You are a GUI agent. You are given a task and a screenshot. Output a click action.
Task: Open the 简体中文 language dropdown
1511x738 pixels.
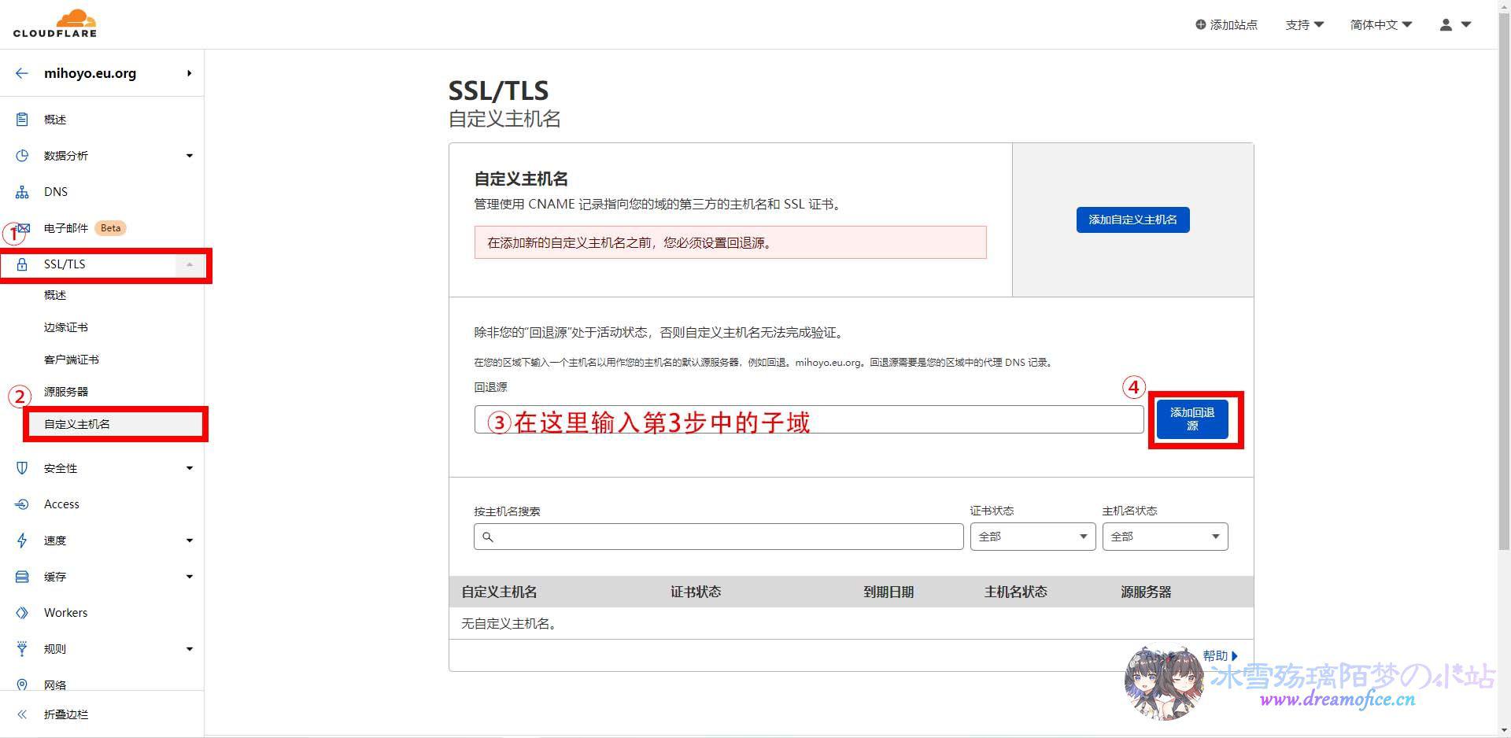1380,24
